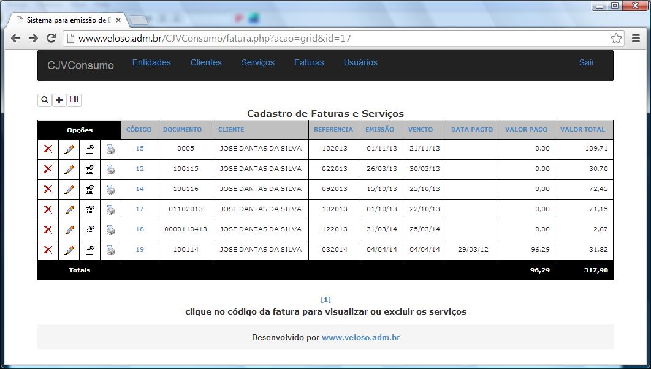
Task: Delete invoice 14 with red X
Action: coord(48,190)
